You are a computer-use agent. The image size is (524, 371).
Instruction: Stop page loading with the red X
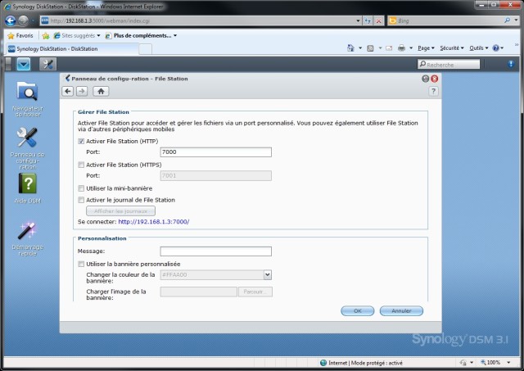[x=378, y=20]
